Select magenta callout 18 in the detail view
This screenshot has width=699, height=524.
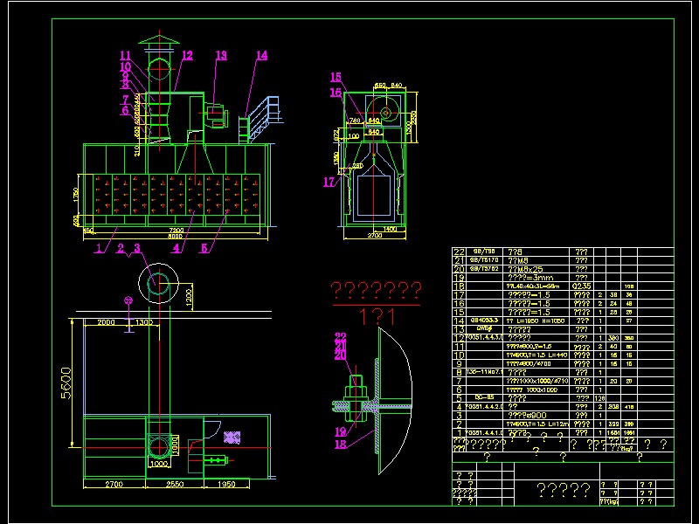pos(340,444)
